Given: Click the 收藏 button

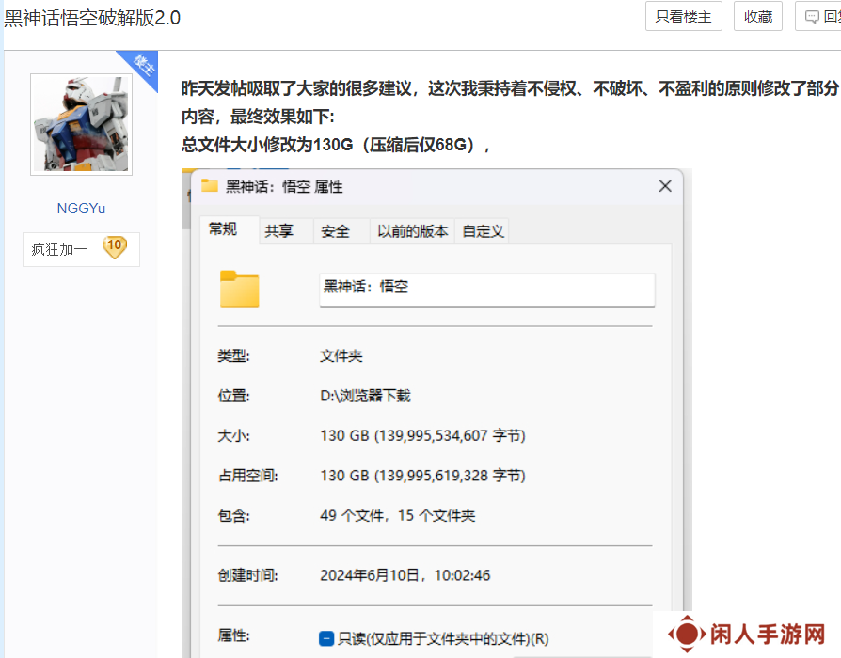Looking at the screenshot, I should coord(758,17).
